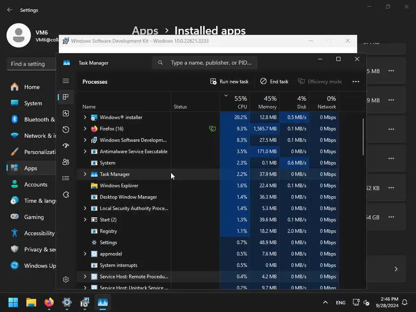Open Bluetooth section in Settings sidebar

pyautogui.click(x=31, y=119)
